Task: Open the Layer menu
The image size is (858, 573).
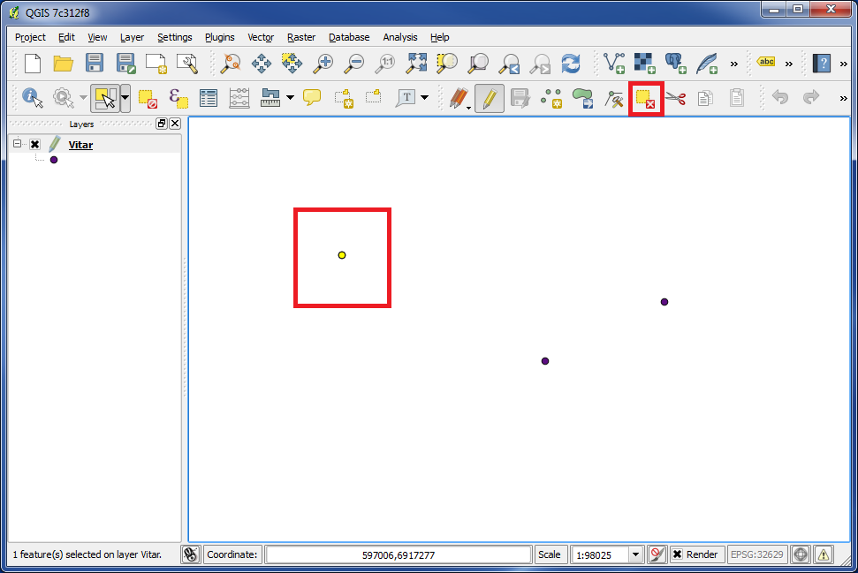Action: pyautogui.click(x=132, y=37)
